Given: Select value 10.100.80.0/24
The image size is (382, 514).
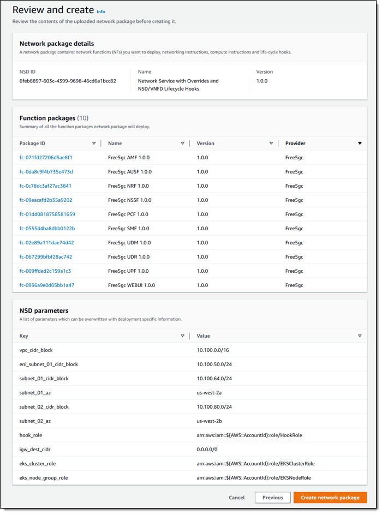Looking at the screenshot, I should coord(214,407).
